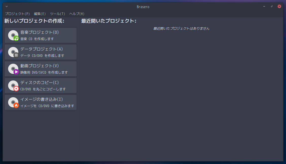Click the audio project disc icon
The image size is (286, 164).
(13, 35)
